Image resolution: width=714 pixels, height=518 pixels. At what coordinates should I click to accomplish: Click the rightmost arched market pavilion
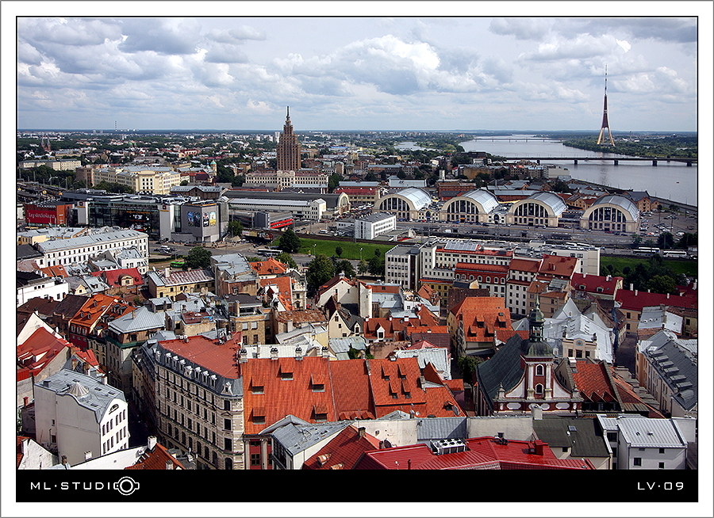click(610, 214)
